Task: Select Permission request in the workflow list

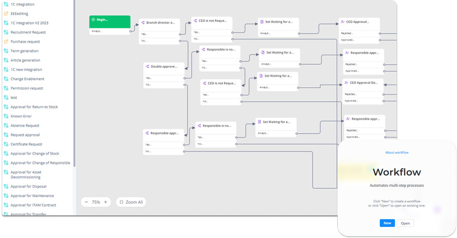Action: [x=27, y=88]
